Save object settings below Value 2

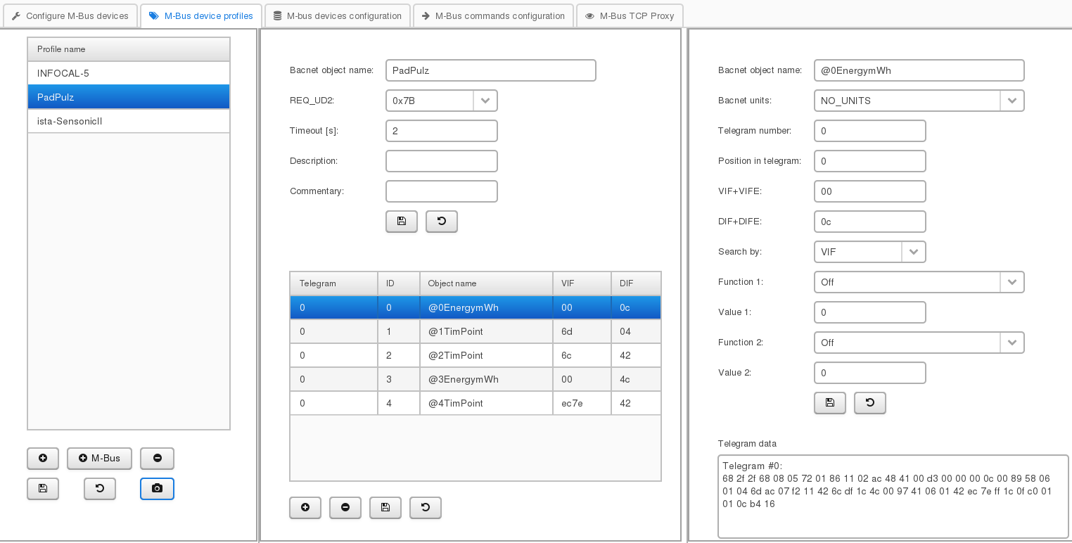829,403
